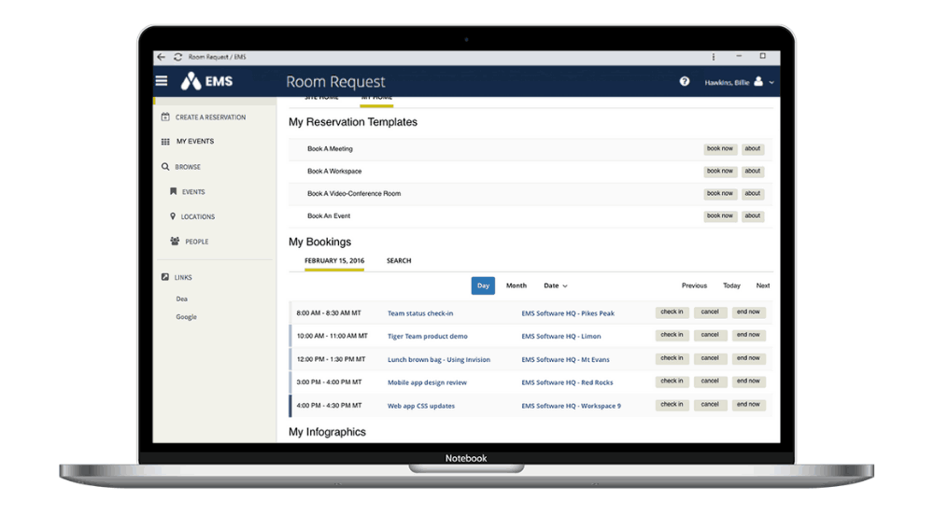The width and height of the screenshot is (934, 513).
Task: Open EMS Software HQ - Limon location
Action: tap(561, 336)
